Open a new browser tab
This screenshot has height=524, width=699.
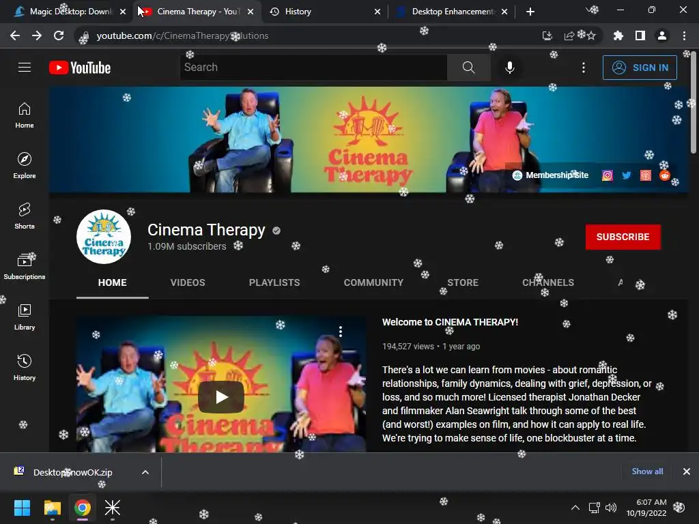coord(530,12)
